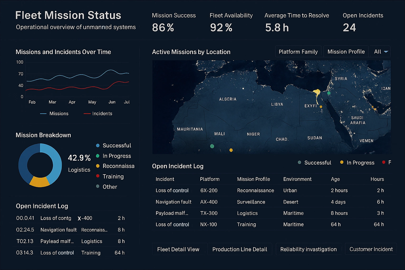The height and width of the screenshot is (270, 405).
Task: Select the green marker near Syria
Action: [329, 93]
